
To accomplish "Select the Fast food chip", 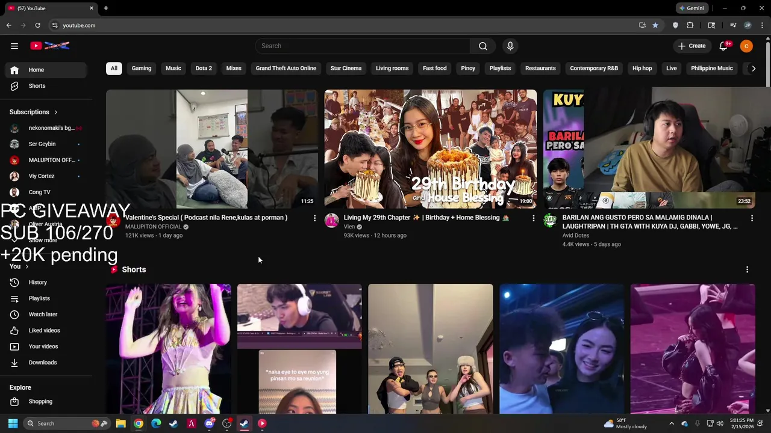I will click(x=435, y=68).
